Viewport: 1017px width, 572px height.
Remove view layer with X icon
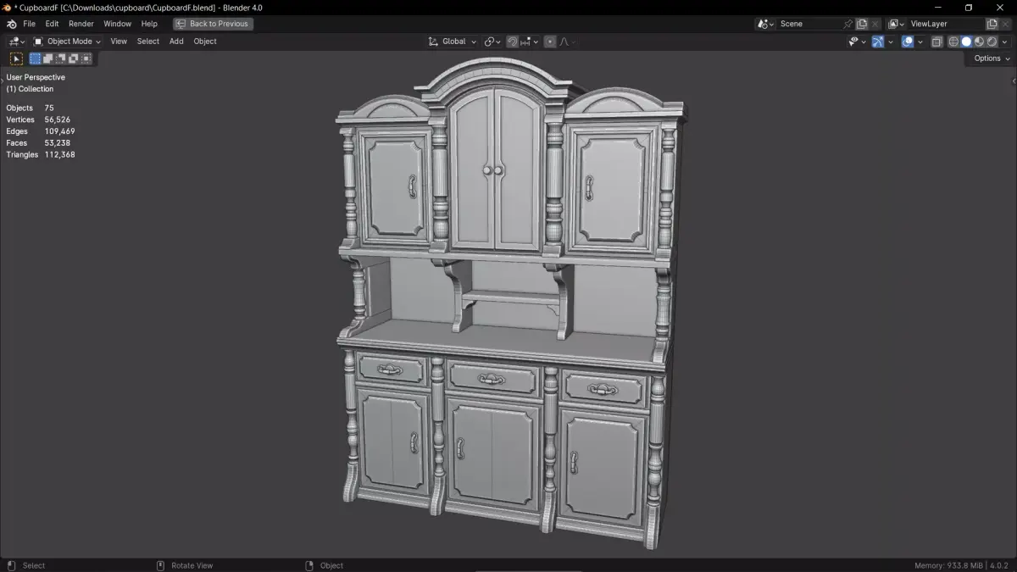click(x=1007, y=24)
